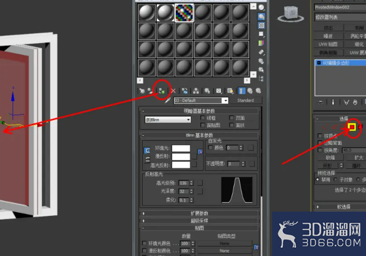Click the Standard material type button

pos(245,100)
